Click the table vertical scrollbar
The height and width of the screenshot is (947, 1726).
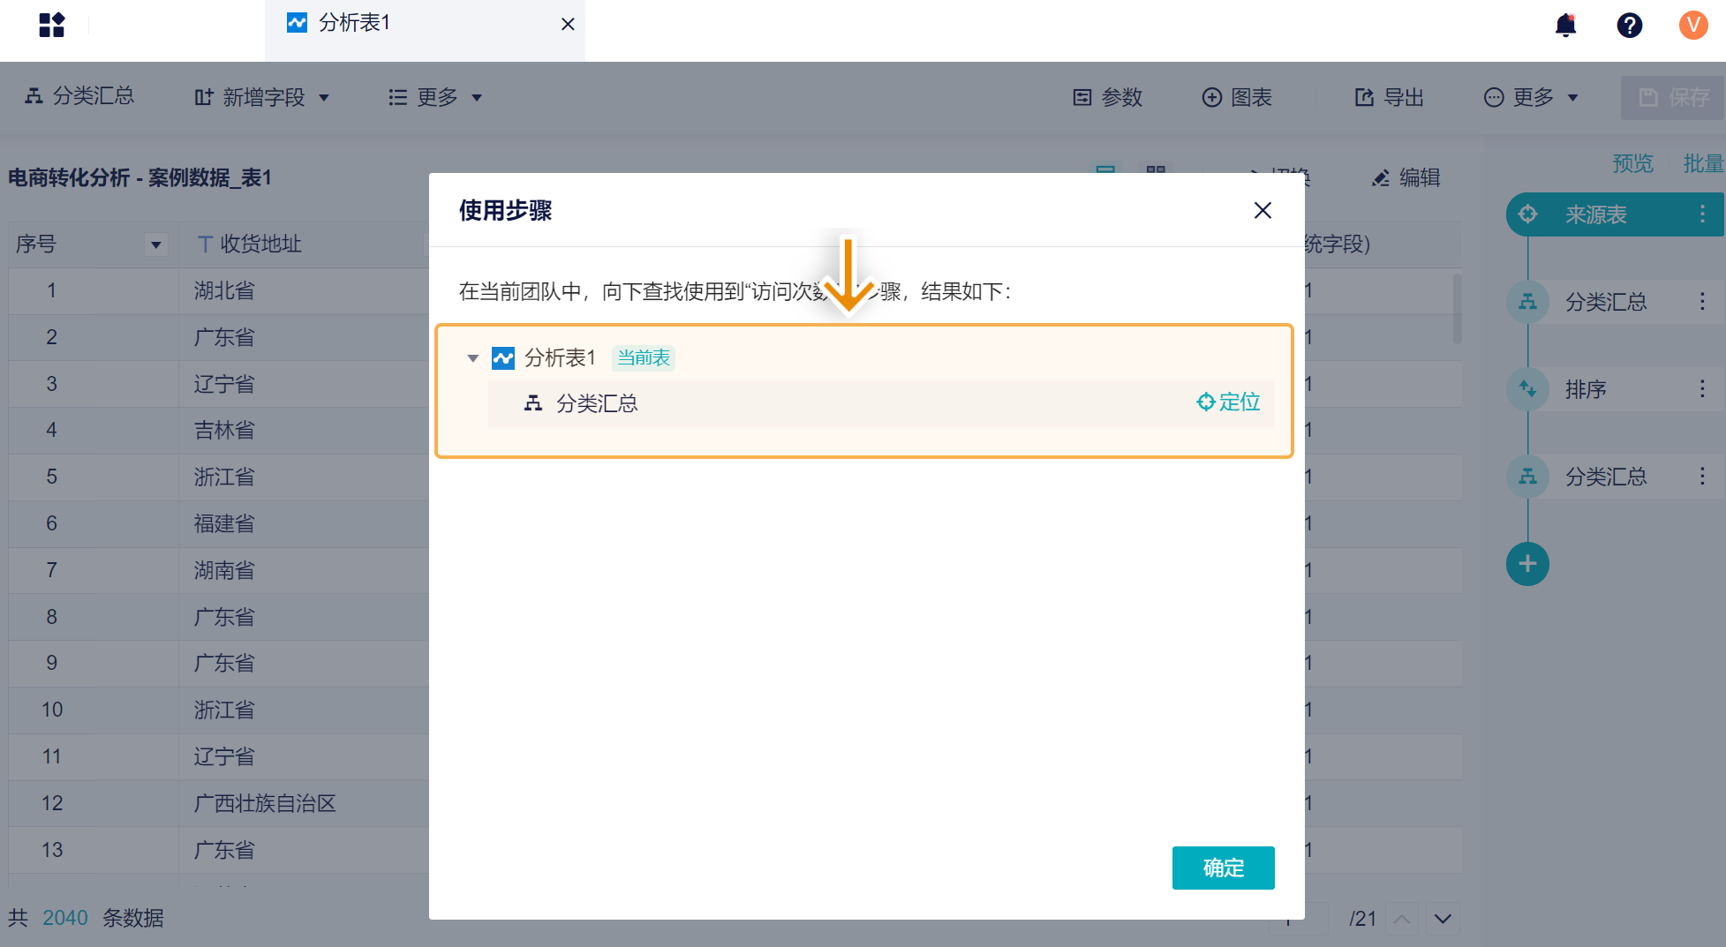tap(1457, 308)
